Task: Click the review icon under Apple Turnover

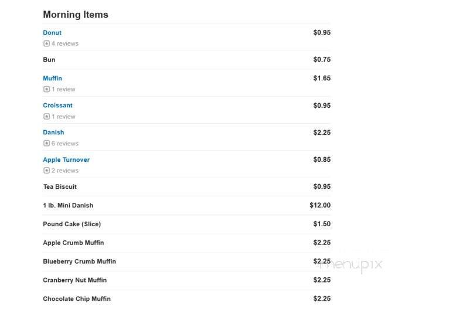Action: [x=46, y=171]
